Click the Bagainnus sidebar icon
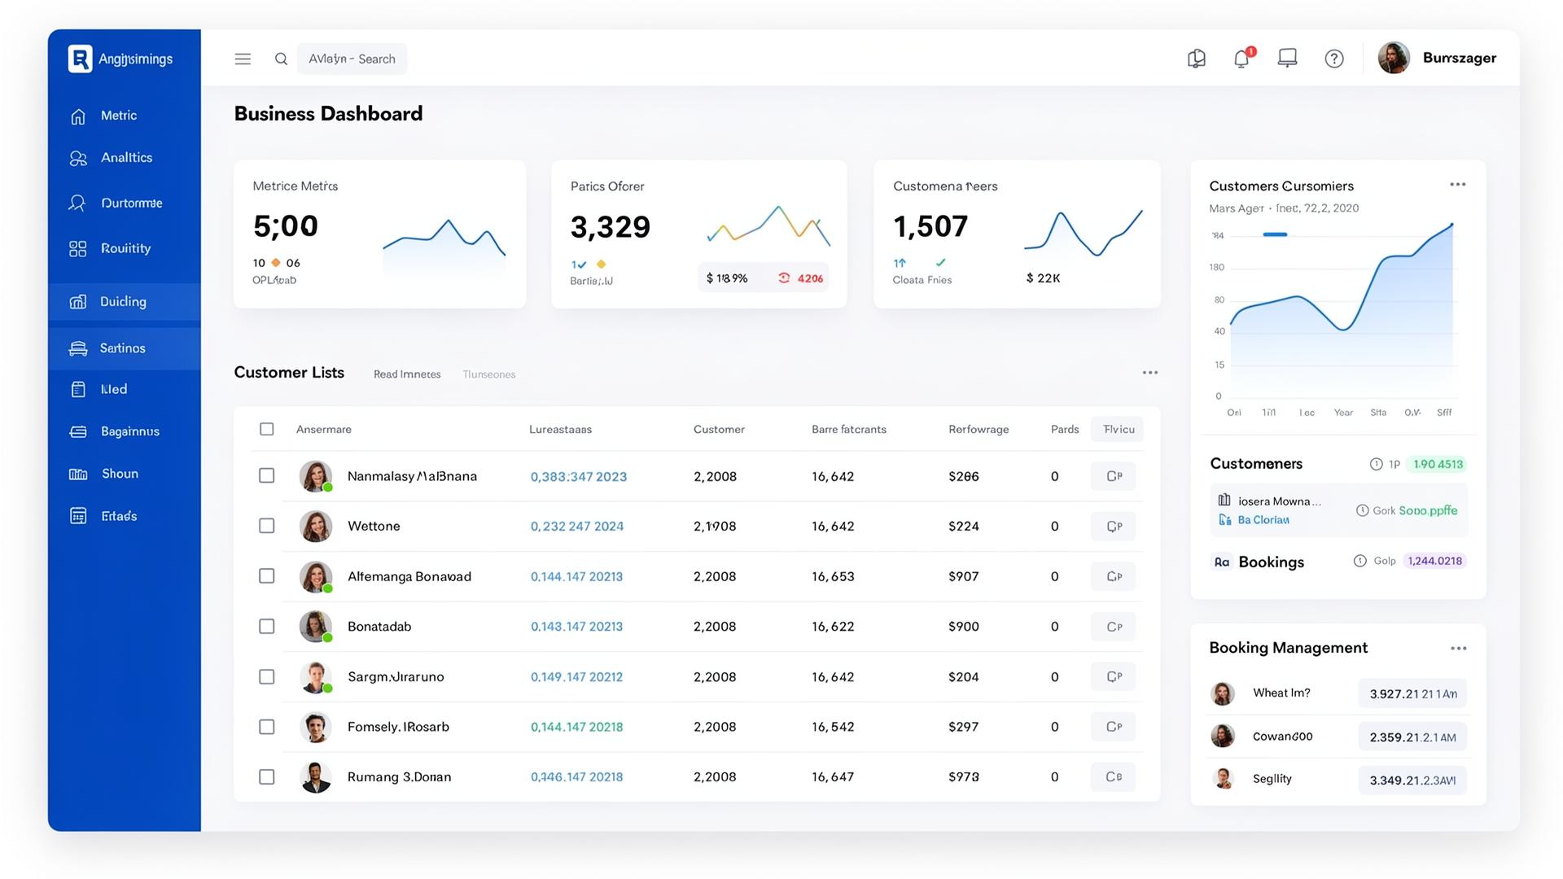 78,431
